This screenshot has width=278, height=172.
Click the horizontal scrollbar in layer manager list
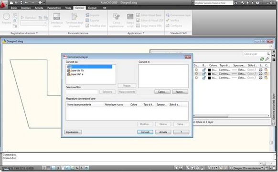(x=211, y=116)
